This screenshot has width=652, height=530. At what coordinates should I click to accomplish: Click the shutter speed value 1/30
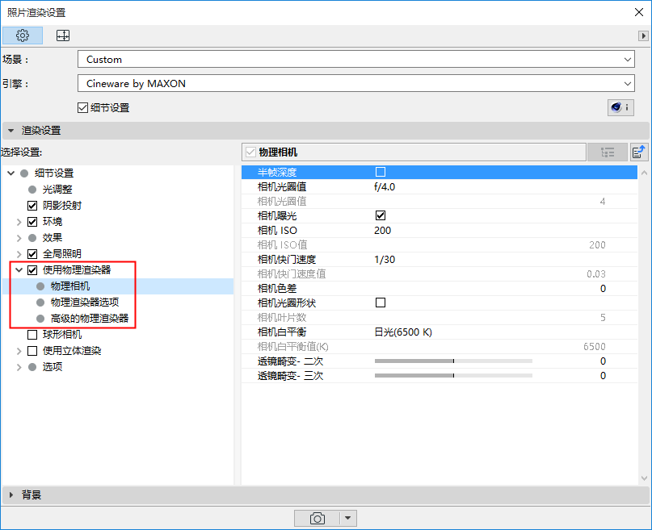click(x=385, y=260)
